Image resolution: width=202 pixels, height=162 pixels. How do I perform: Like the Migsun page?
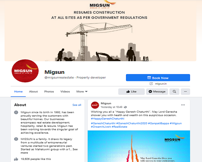pos(131,92)
